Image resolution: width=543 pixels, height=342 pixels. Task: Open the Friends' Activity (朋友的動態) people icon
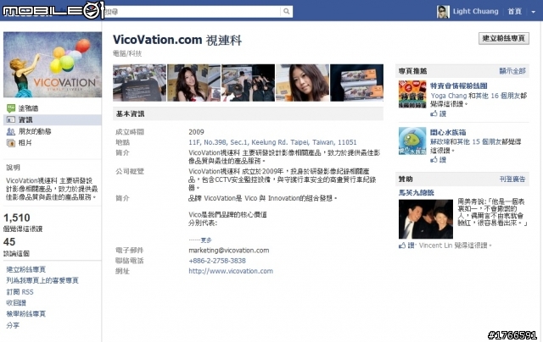coord(11,131)
